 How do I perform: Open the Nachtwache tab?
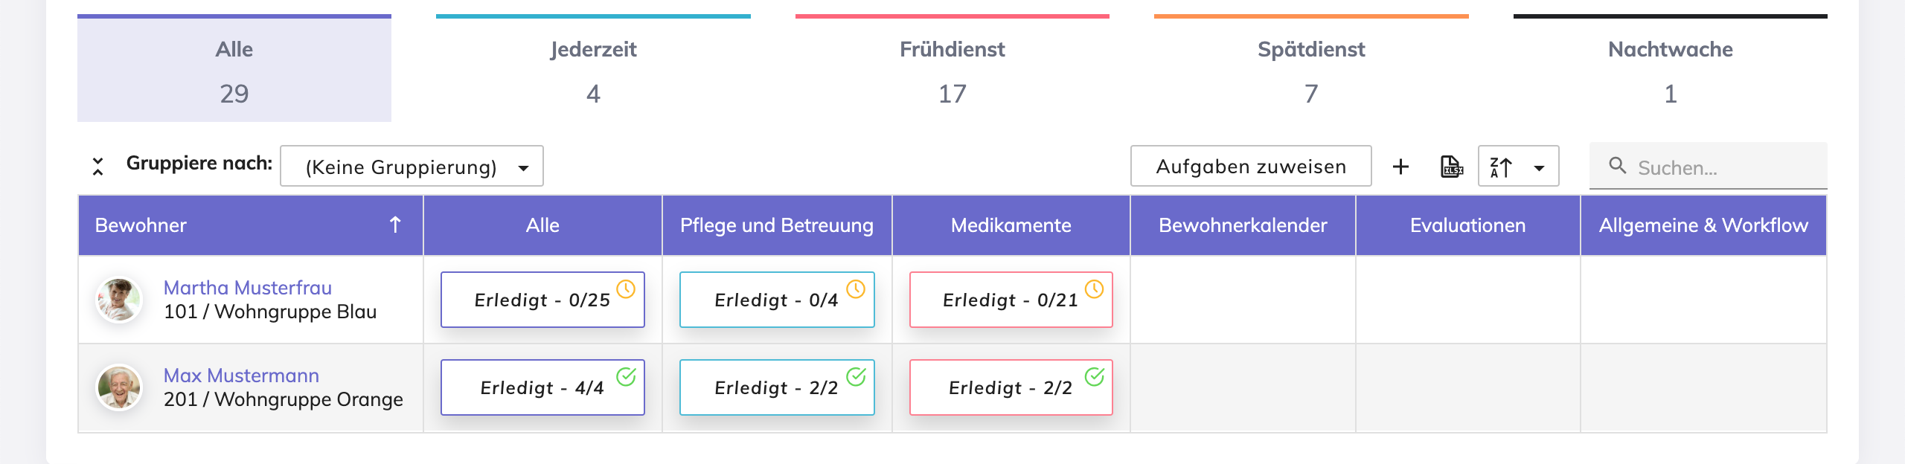[x=1670, y=70]
